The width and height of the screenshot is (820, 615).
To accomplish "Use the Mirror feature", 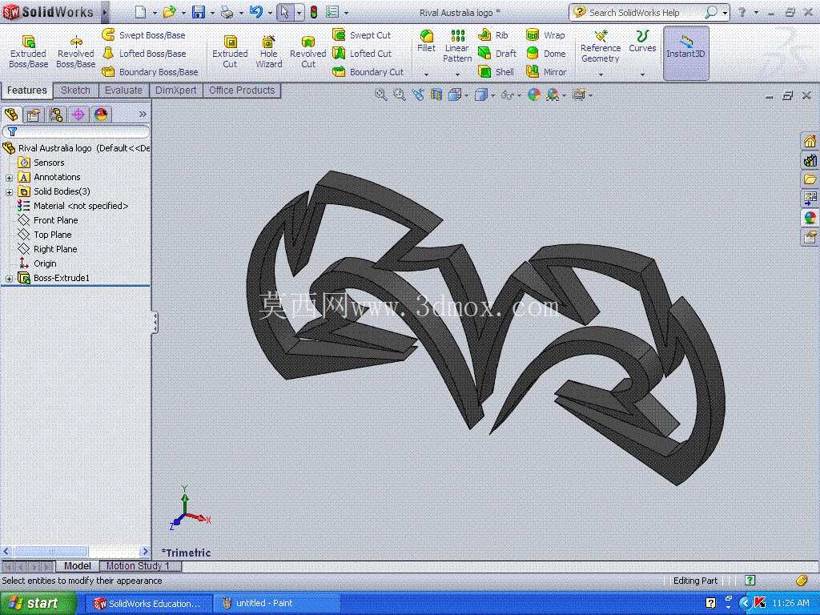I will (x=546, y=71).
